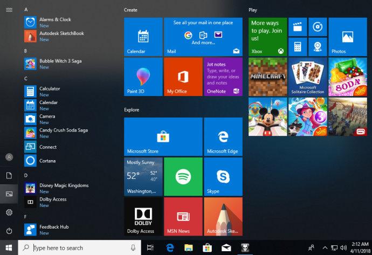The image size is (372, 255).
Task: Open Calendar from the app list
Action: click(x=69, y=105)
